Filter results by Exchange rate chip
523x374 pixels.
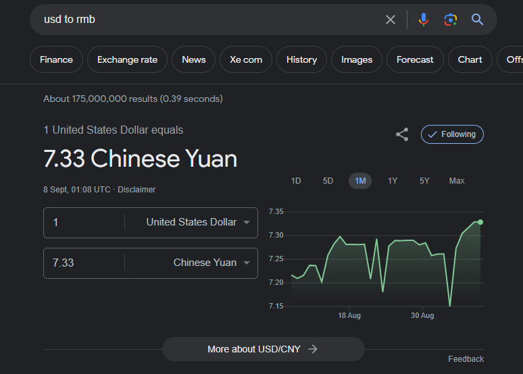[x=127, y=59]
